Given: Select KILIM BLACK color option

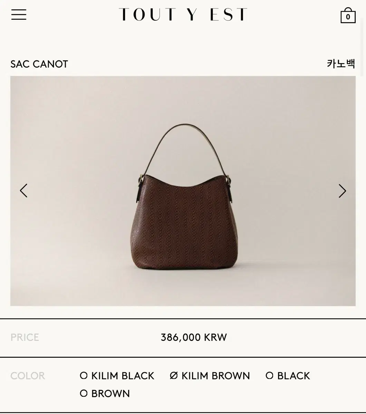Looking at the screenshot, I should [117, 376].
